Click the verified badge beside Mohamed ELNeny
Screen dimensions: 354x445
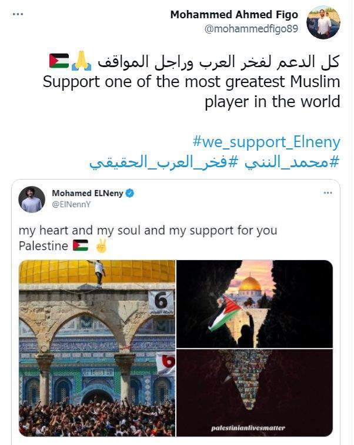click(x=130, y=193)
